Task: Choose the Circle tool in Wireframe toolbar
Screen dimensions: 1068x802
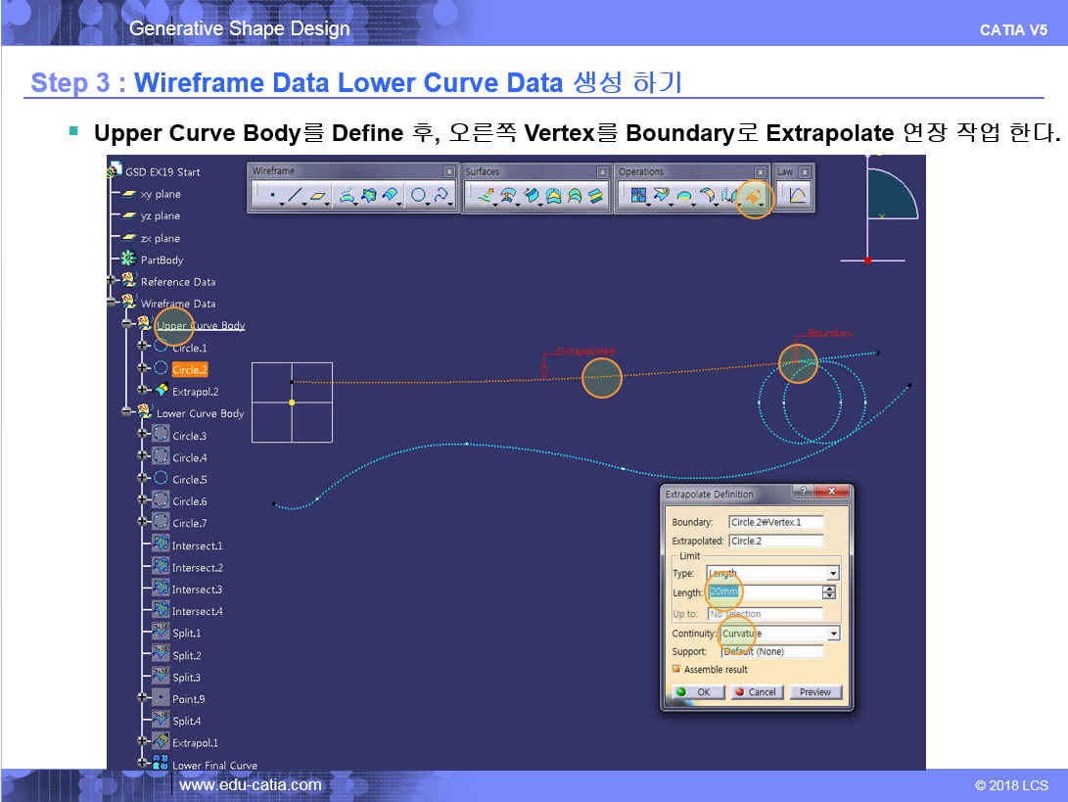Action: pyautogui.click(x=418, y=196)
